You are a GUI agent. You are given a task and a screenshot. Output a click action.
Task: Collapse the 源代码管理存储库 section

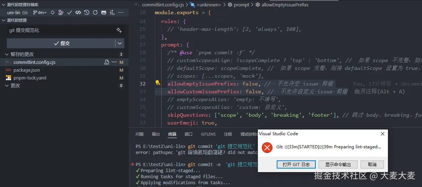point(3,5)
